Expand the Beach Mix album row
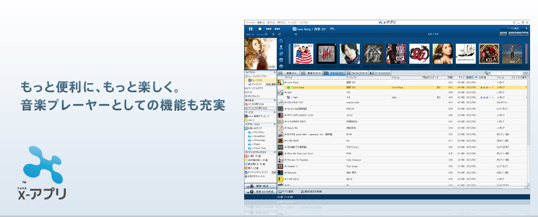538x217 pixels. pos(285,128)
